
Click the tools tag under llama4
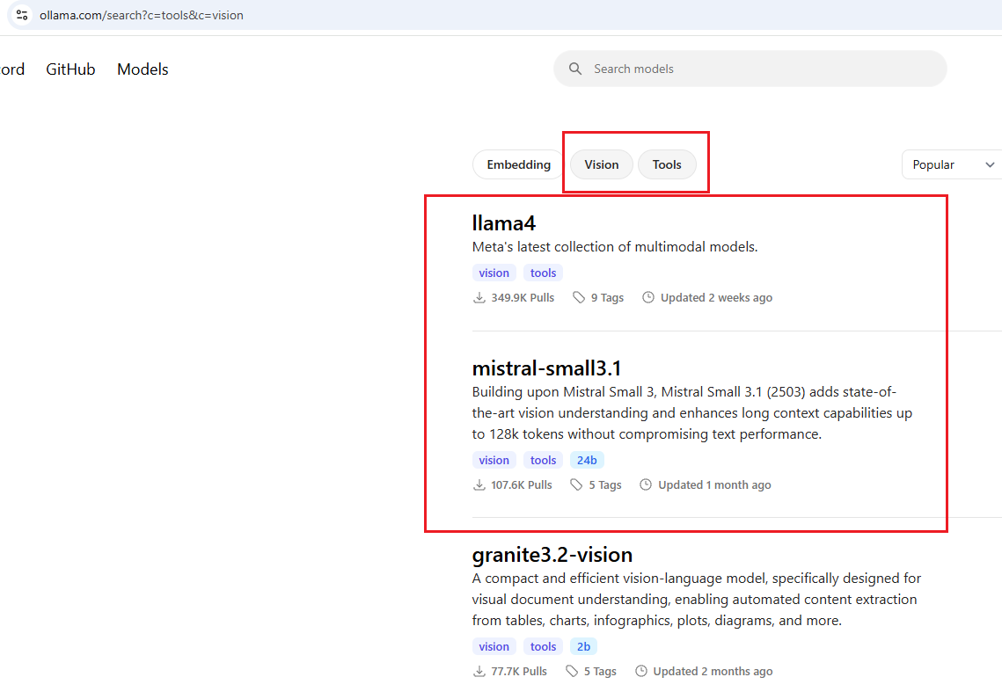tap(543, 273)
